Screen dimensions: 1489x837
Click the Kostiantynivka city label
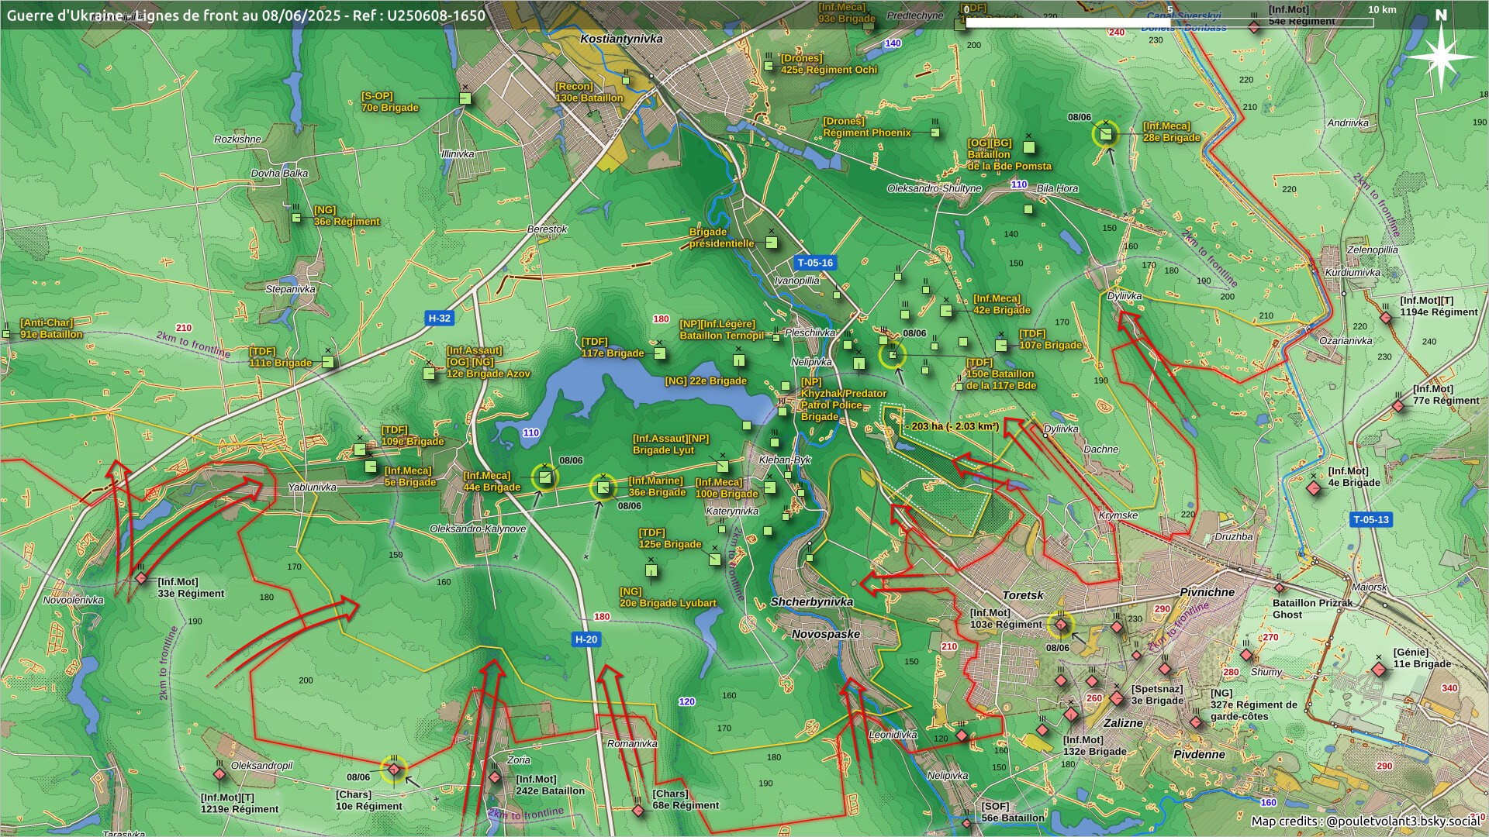tap(621, 39)
